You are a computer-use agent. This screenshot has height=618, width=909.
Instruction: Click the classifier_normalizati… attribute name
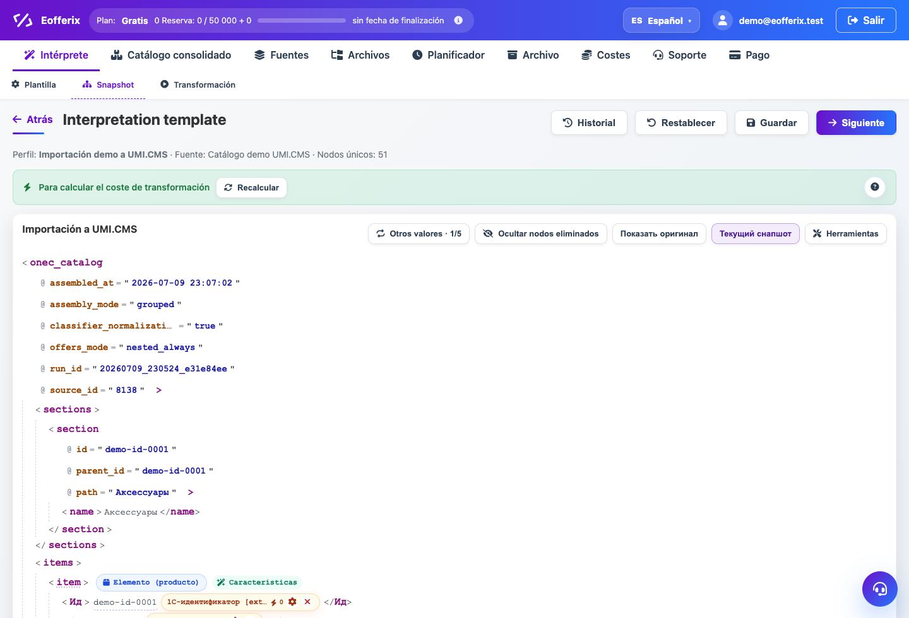110,326
